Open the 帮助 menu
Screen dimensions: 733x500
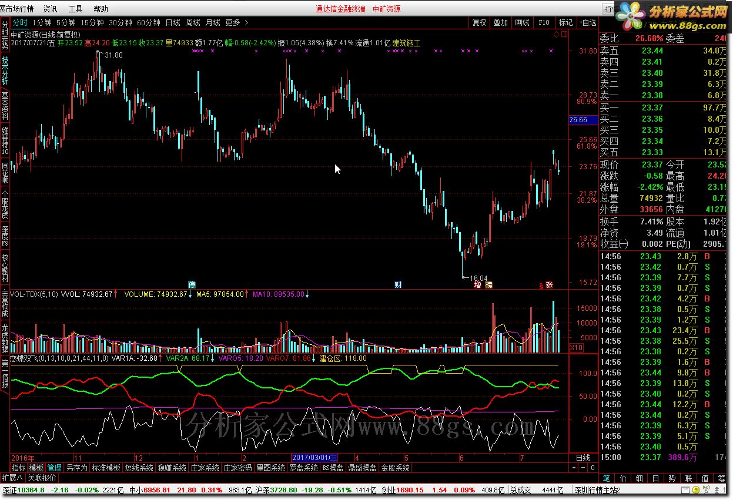tap(101, 9)
